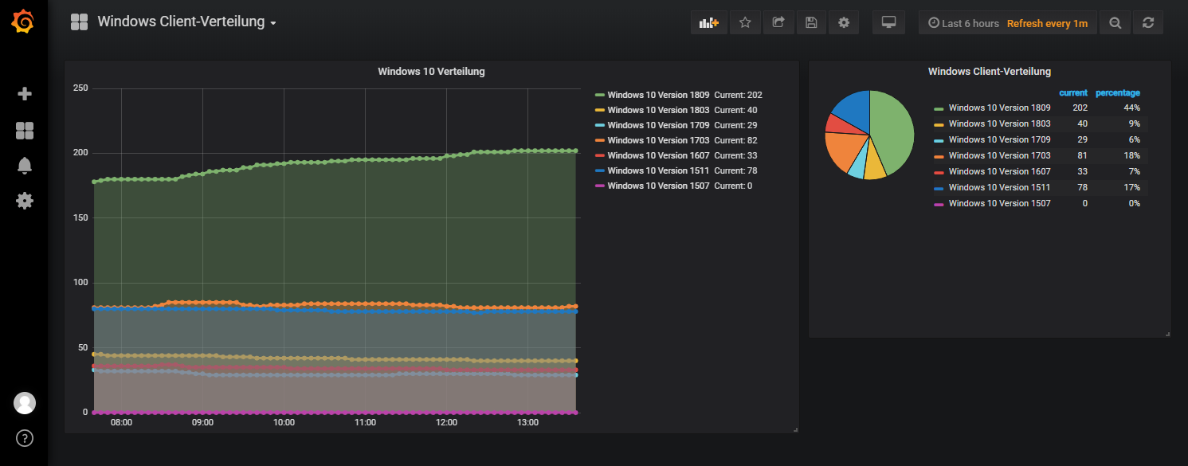Refresh the dashboard now
This screenshot has width=1188, height=466.
(1148, 22)
